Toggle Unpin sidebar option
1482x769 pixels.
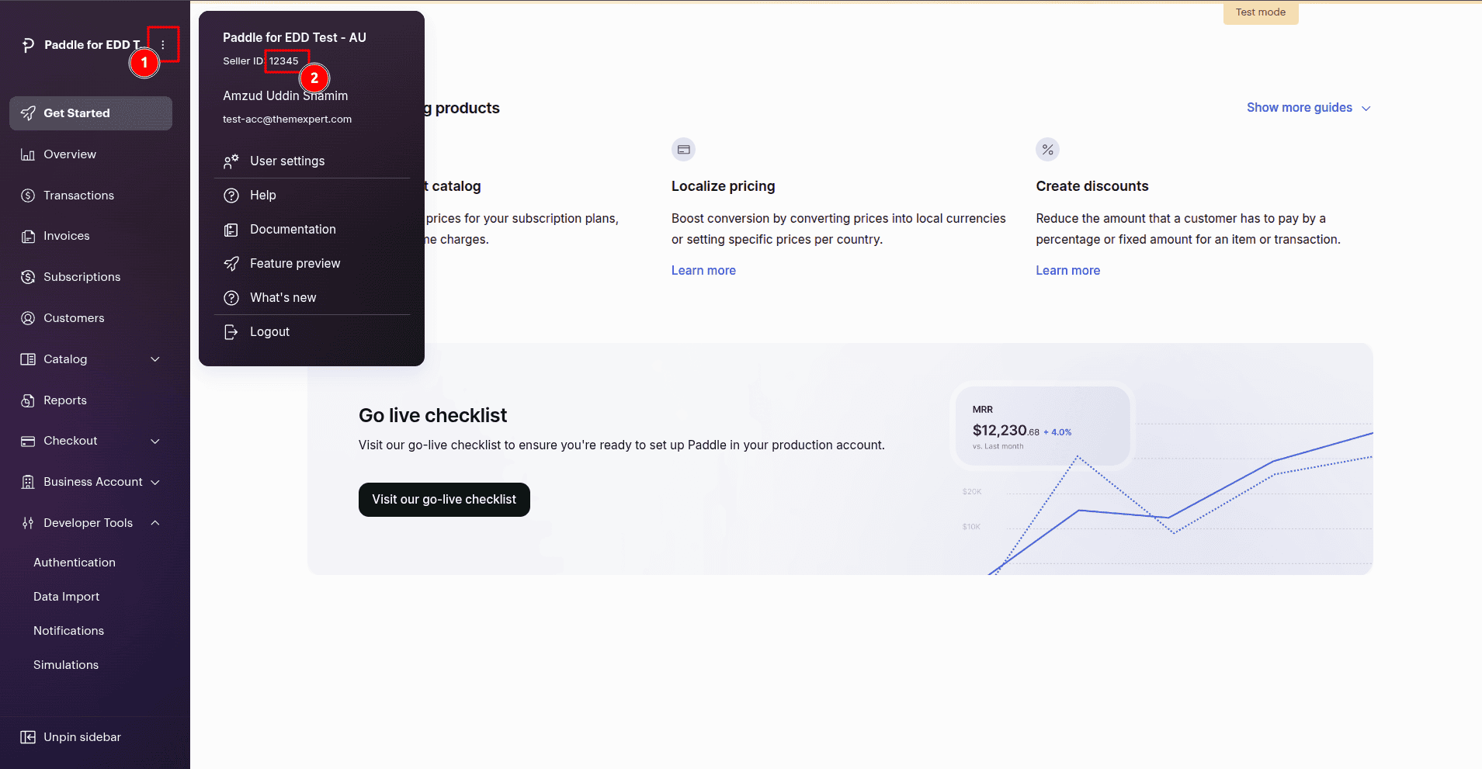(71, 737)
